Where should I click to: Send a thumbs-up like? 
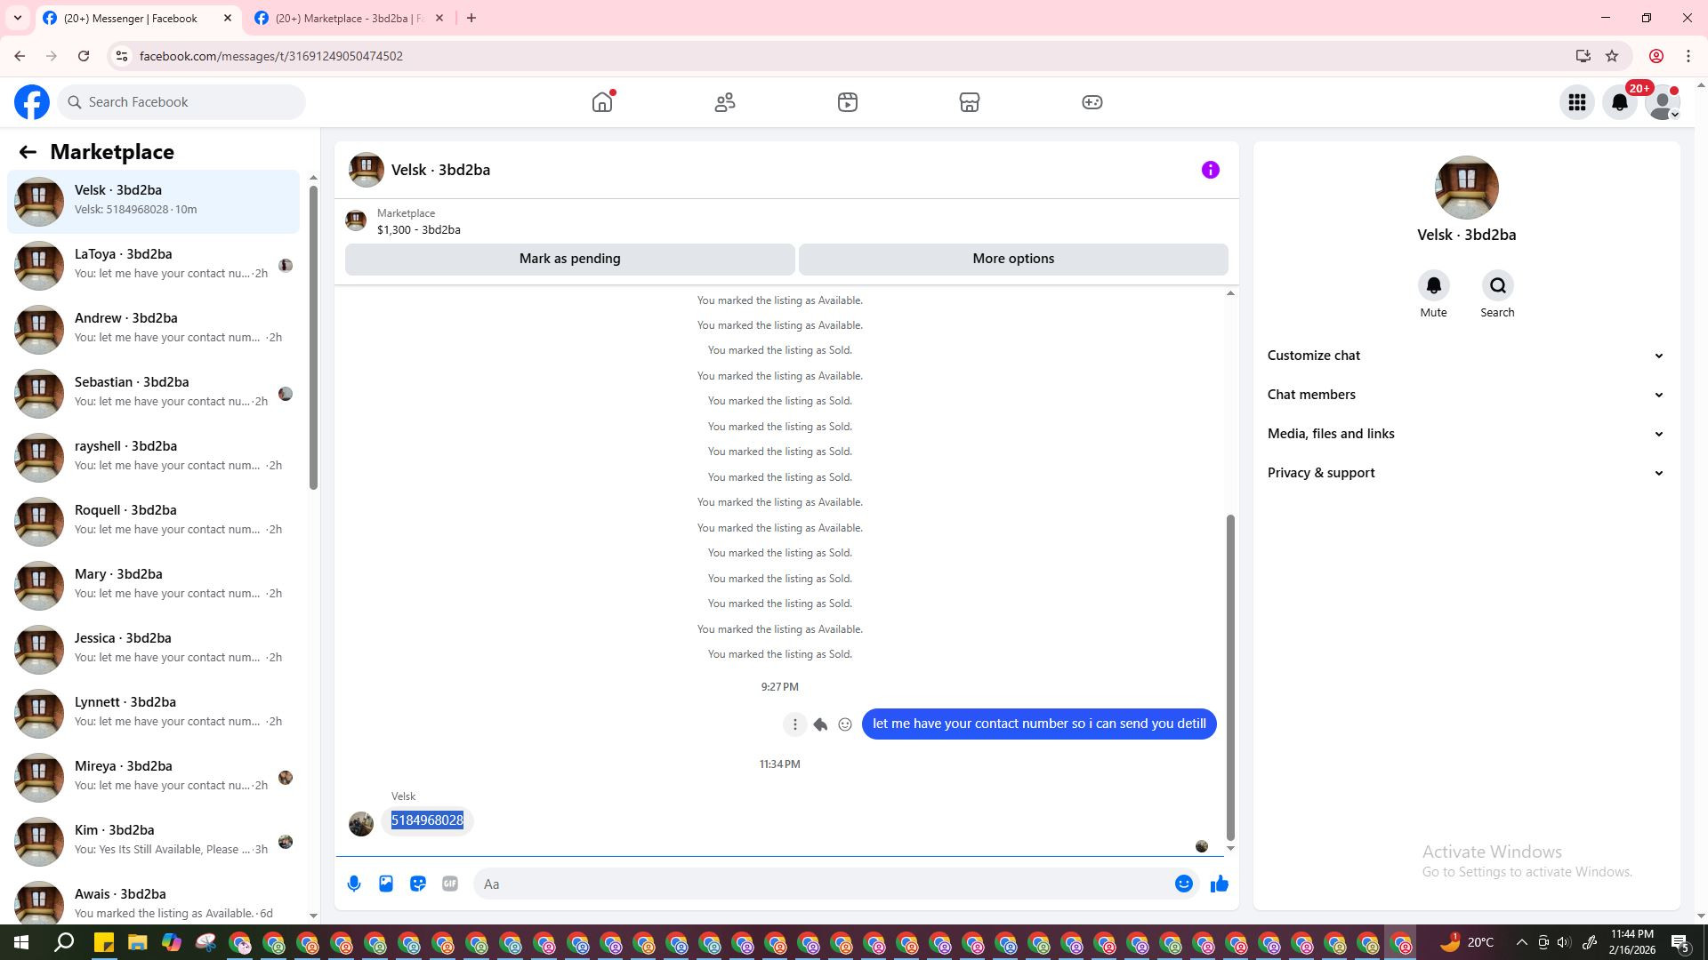click(x=1219, y=884)
